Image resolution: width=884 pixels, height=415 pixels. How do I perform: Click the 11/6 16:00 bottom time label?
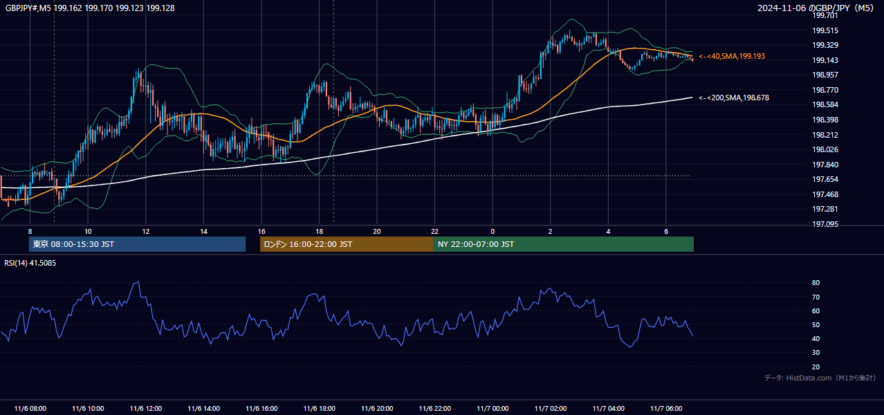click(x=261, y=409)
